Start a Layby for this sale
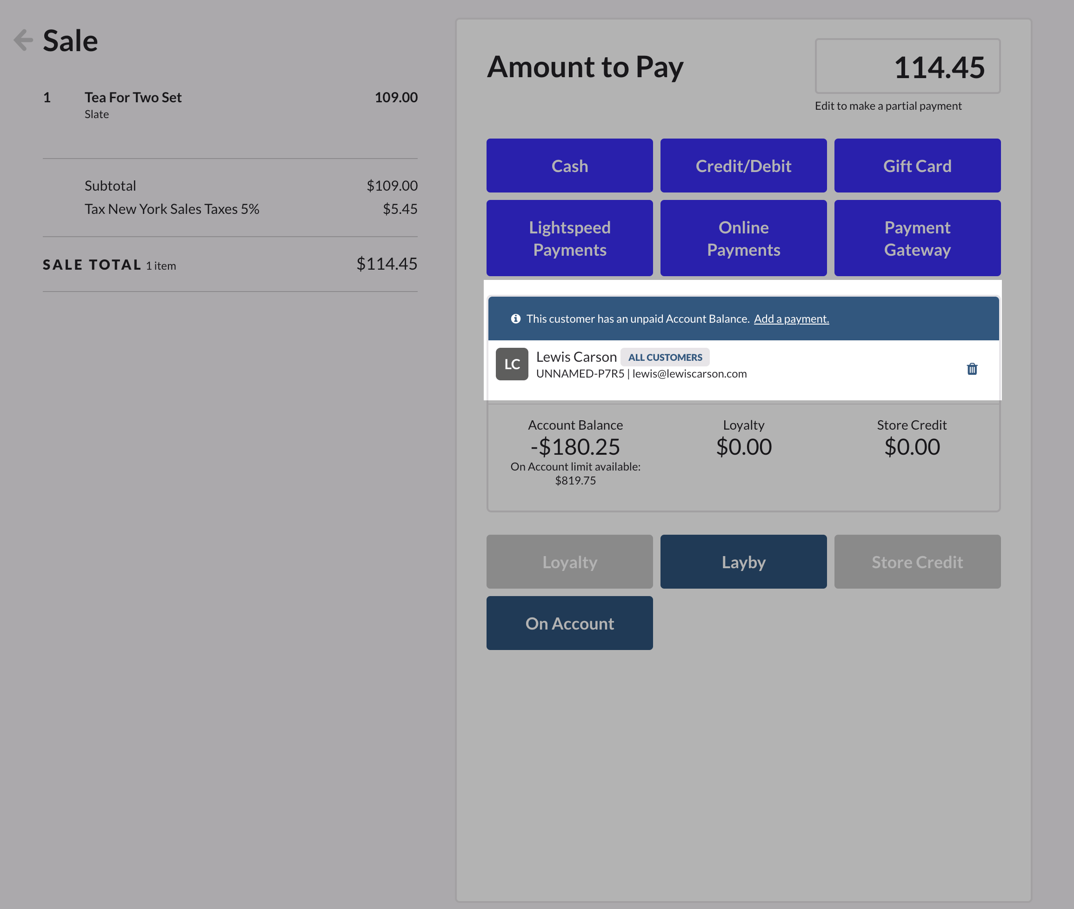 [743, 562]
